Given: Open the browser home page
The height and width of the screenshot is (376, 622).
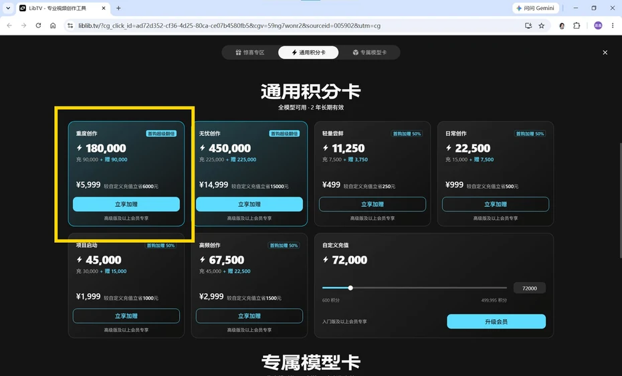Looking at the screenshot, I should click(53, 25).
